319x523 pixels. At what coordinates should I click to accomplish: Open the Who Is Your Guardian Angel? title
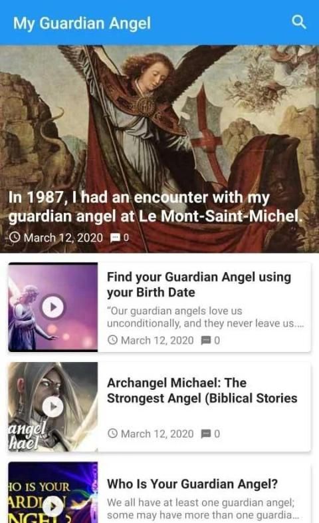(192, 484)
